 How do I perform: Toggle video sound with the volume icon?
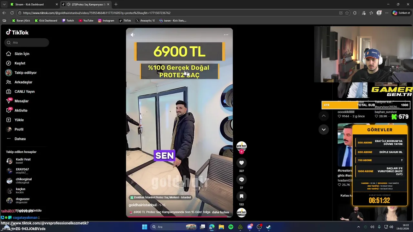pos(132,35)
